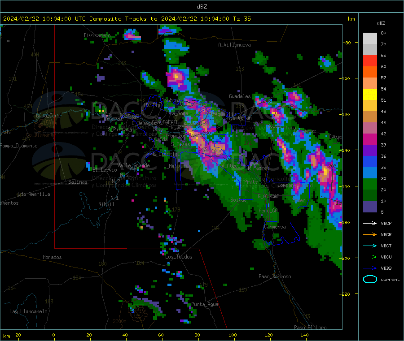Select the red 60-65 dBZ color swatch
404x341 pixels.
click(370, 60)
